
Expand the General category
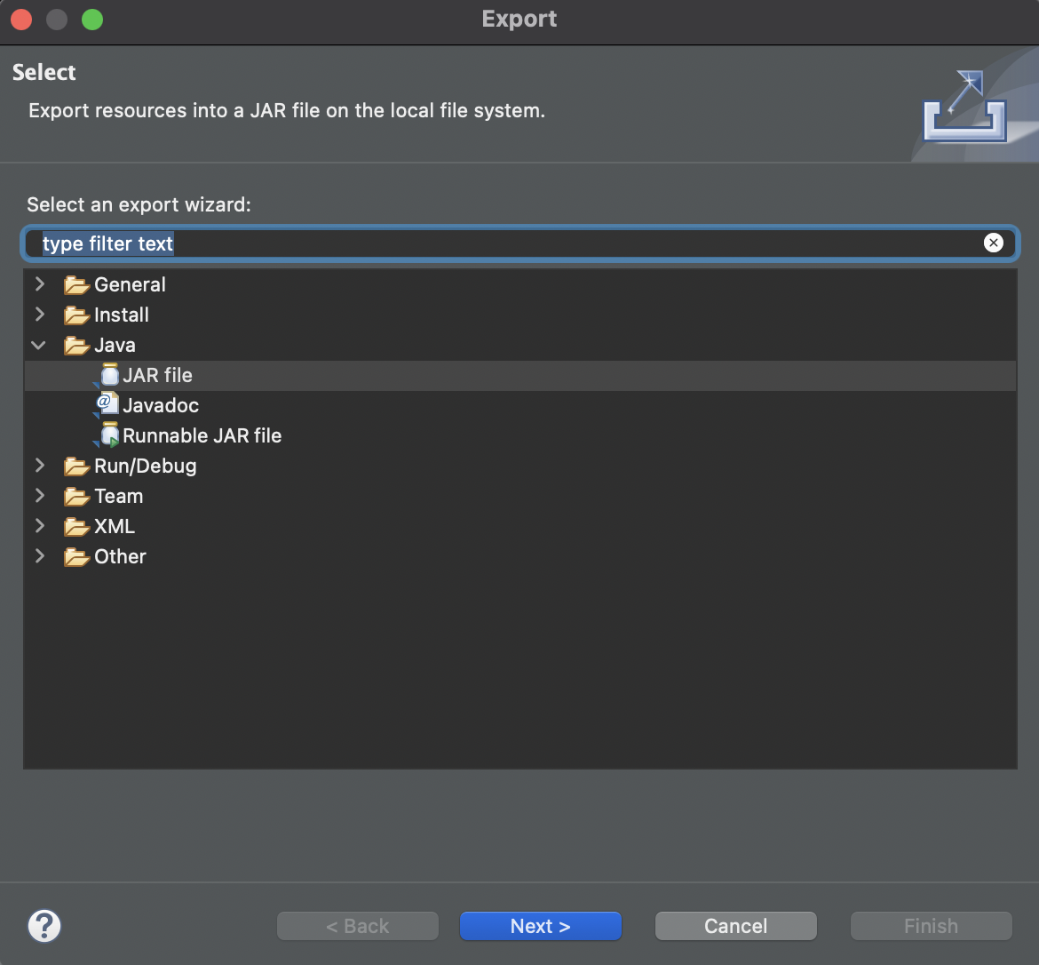[x=39, y=284]
